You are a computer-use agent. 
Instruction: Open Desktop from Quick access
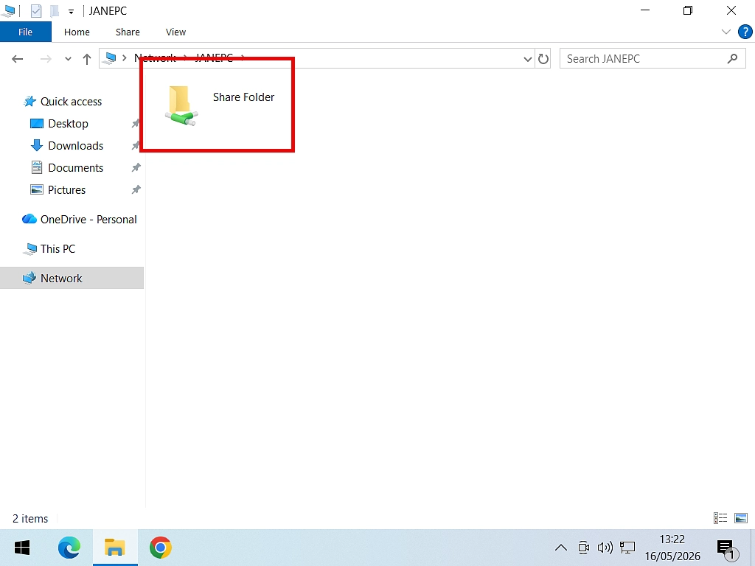pyautogui.click(x=68, y=124)
